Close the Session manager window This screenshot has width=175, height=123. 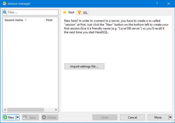(x=169, y=4)
